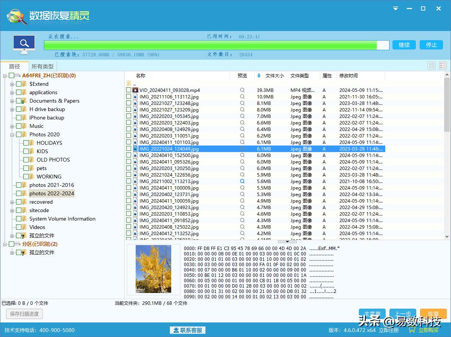451x337 pixels.
Task: Switch to the details list view icon
Action: (x=443, y=66)
